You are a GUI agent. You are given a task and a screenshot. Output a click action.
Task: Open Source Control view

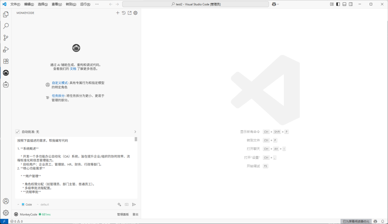(6, 38)
